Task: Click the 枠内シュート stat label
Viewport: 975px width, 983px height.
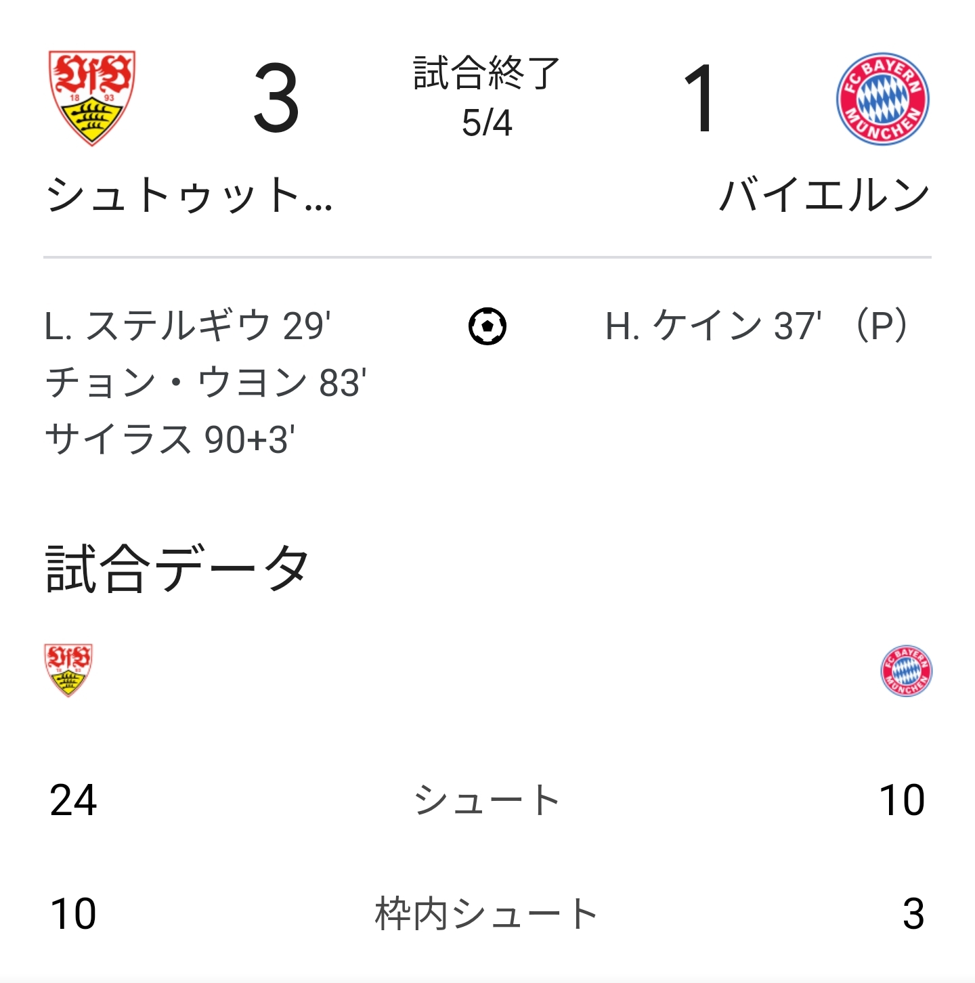Action: (x=487, y=914)
